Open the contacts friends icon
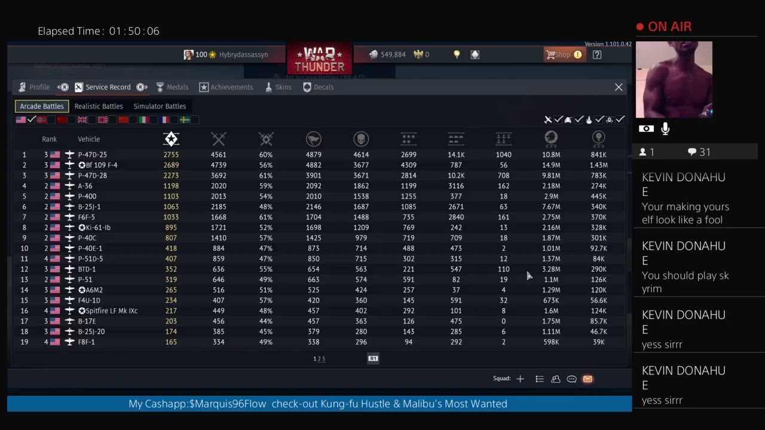Screen dimensions: 765x430 556,379
